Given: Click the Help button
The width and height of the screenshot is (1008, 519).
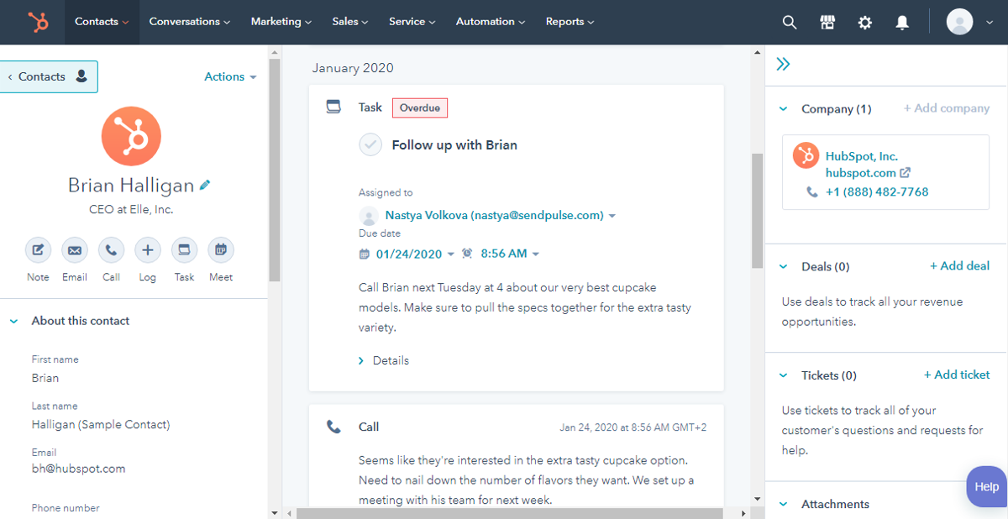Looking at the screenshot, I should pos(986,487).
